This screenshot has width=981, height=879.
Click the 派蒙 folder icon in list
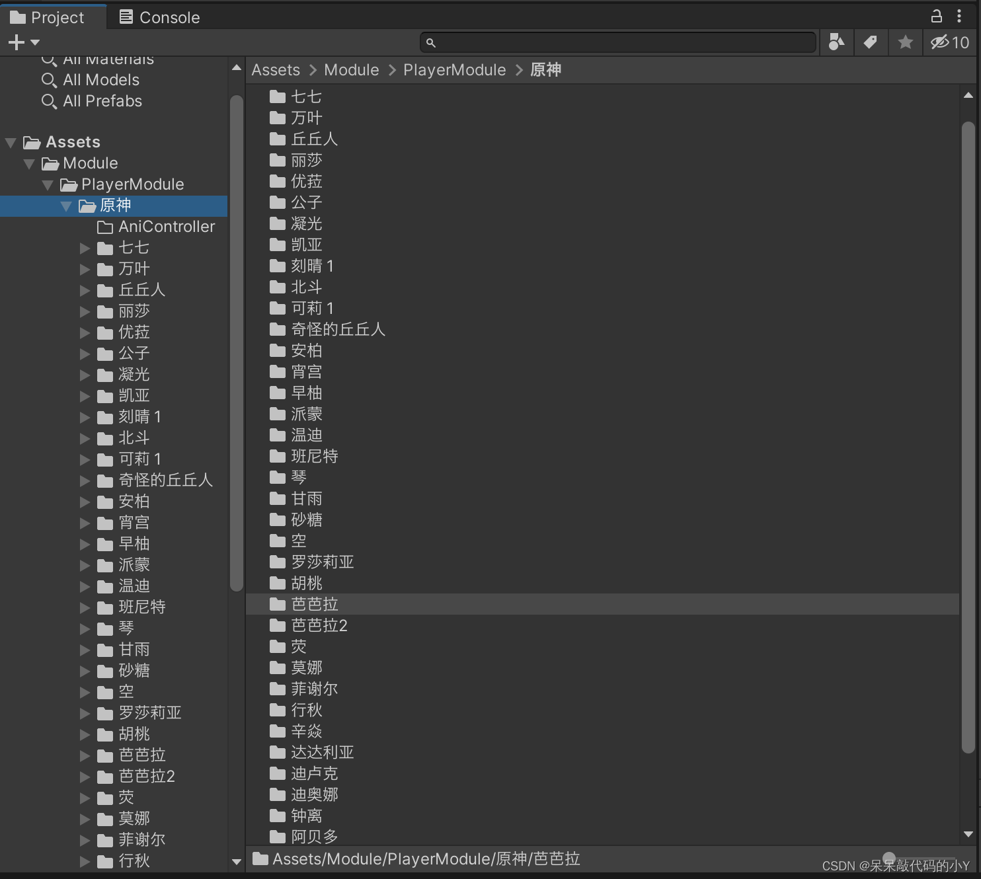[278, 414]
